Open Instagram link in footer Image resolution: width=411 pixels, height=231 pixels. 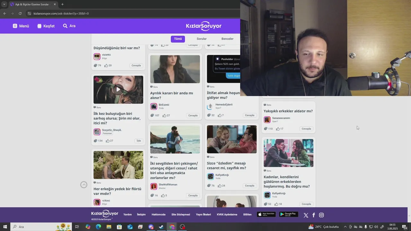321,215
